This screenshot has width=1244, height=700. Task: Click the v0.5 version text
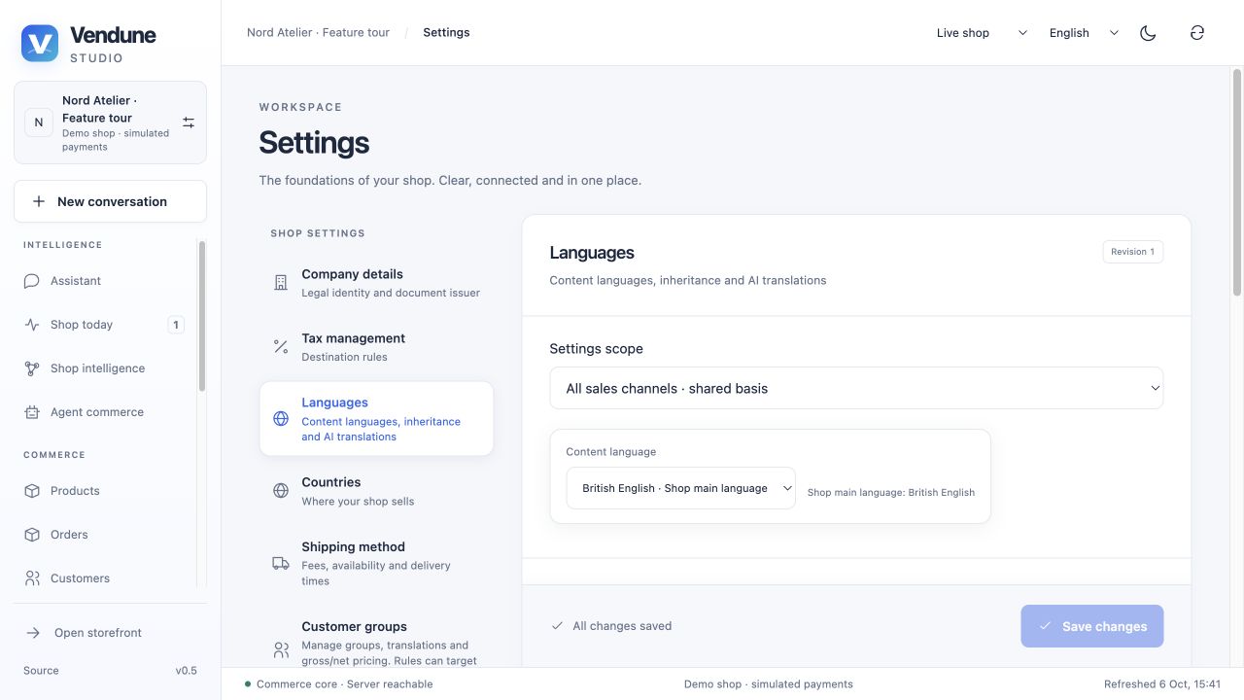[186, 671]
